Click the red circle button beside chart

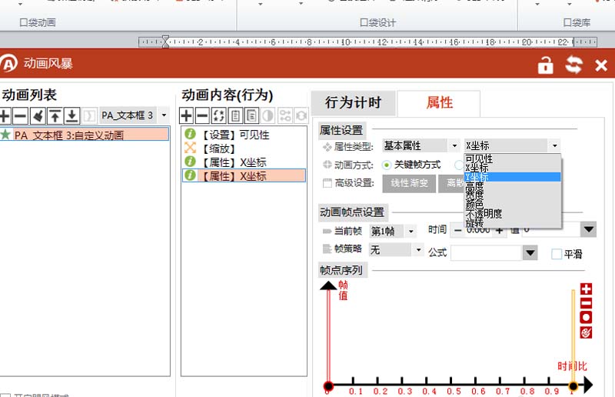586,318
